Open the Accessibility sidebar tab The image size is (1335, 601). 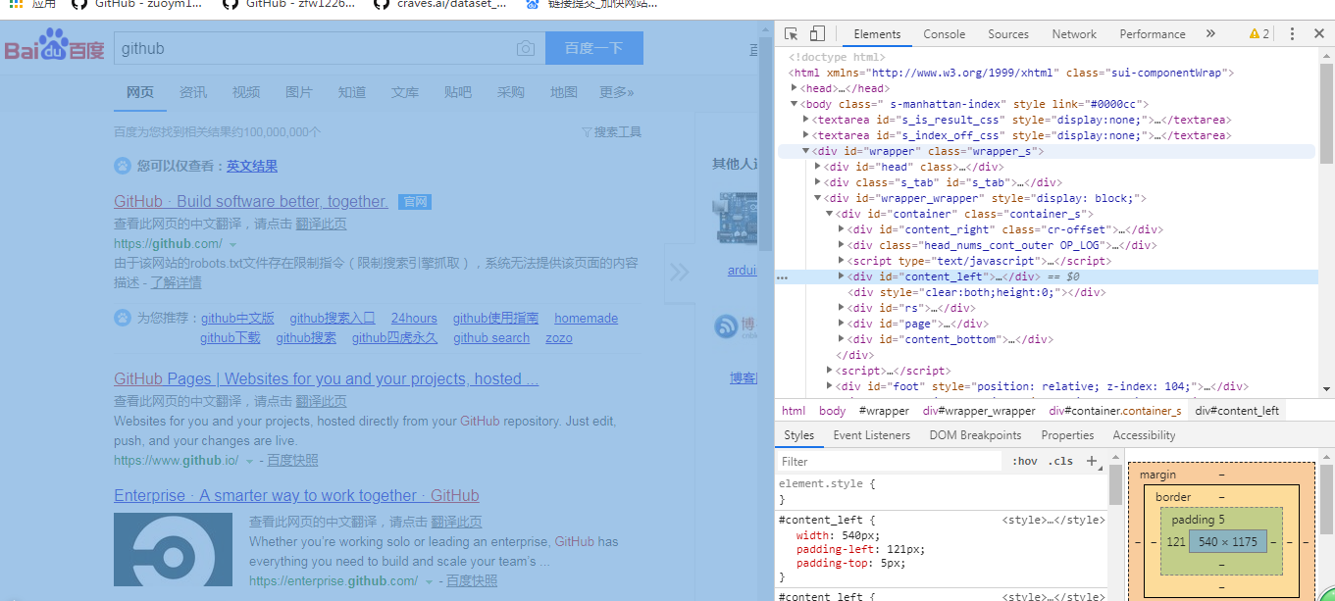pyautogui.click(x=1144, y=435)
